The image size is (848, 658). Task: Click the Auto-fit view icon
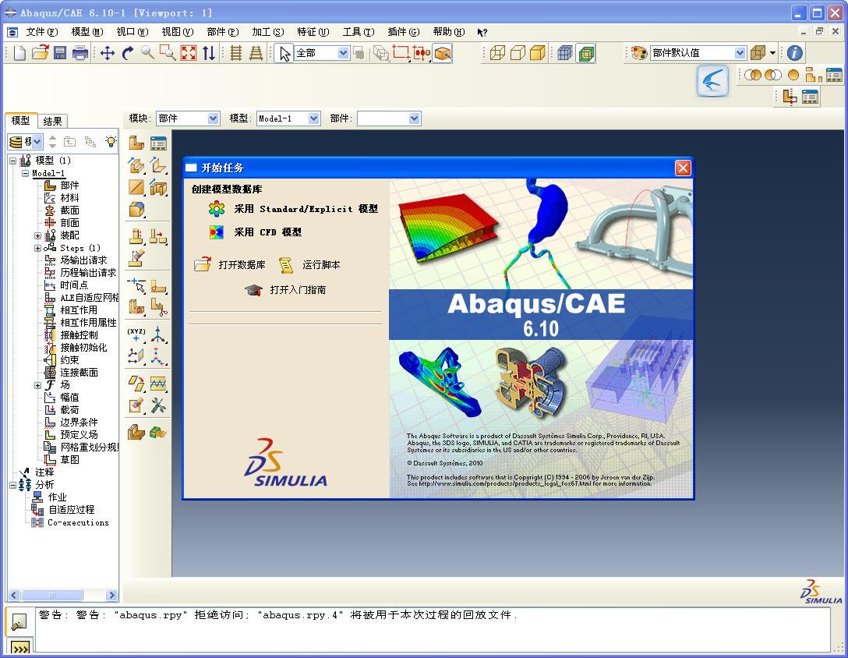(188, 53)
